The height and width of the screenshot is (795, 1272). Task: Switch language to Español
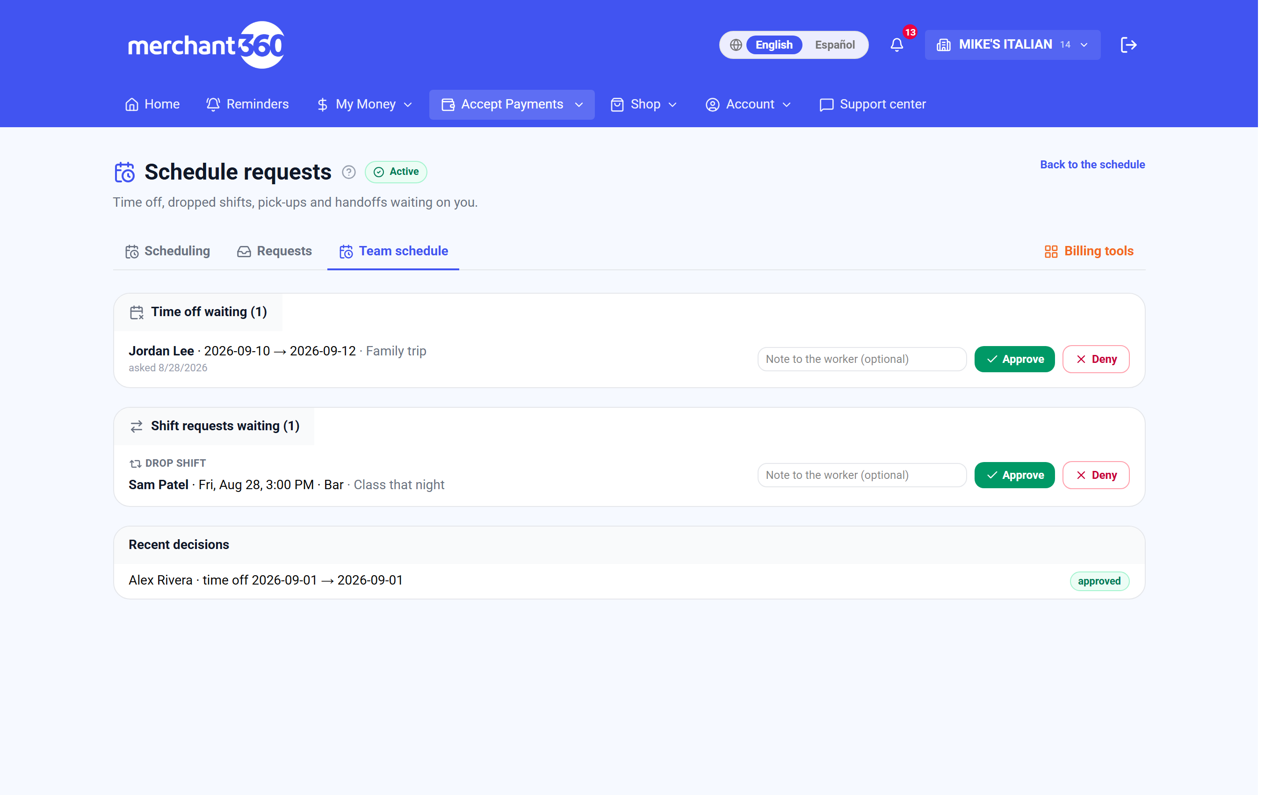point(835,45)
